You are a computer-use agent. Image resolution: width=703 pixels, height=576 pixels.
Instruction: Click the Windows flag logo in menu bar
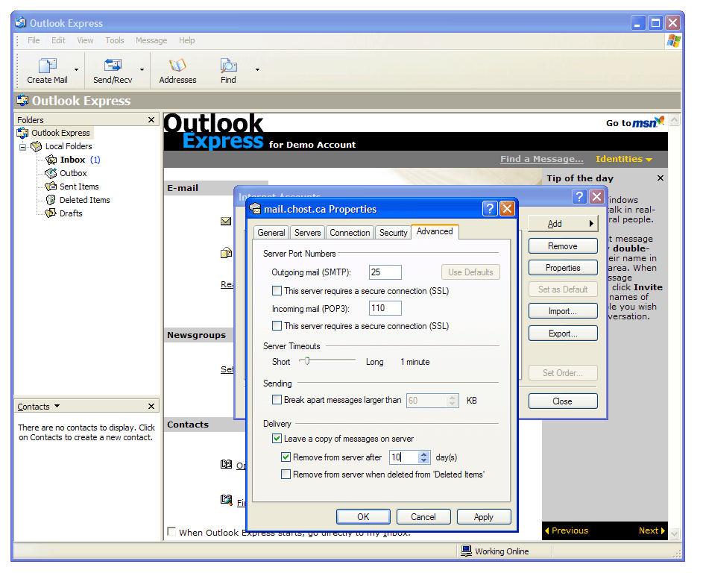click(673, 41)
